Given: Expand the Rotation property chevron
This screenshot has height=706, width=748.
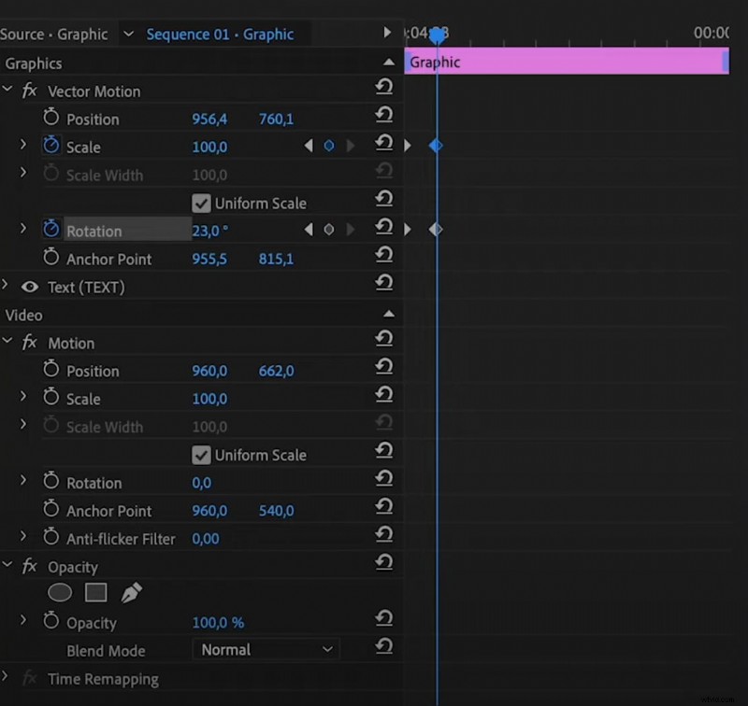Looking at the screenshot, I should tap(22, 230).
